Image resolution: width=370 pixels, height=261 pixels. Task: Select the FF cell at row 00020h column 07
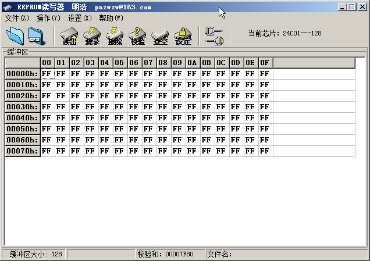click(x=150, y=96)
